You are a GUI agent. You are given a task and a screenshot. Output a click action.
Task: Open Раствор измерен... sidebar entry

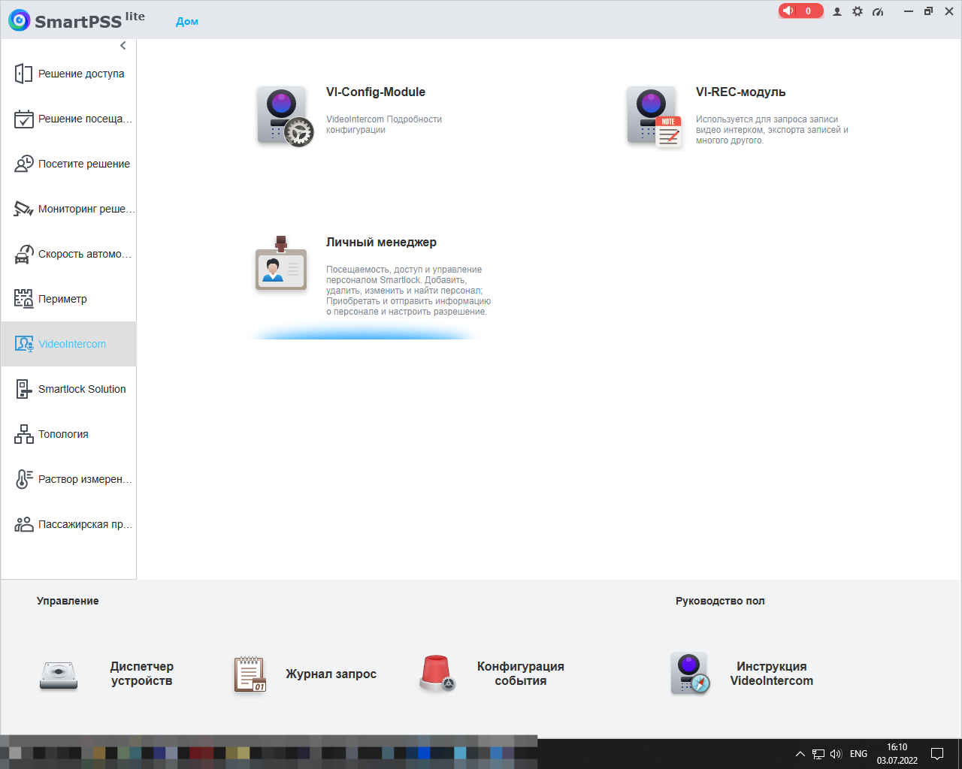tap(85, 479)
